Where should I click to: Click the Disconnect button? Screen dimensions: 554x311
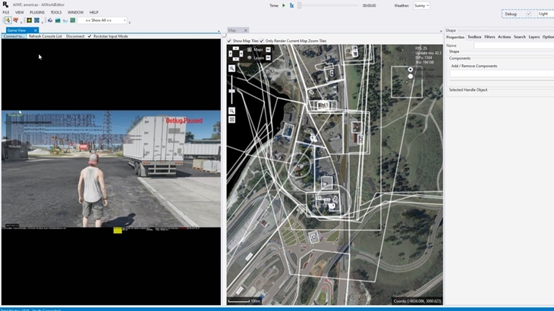tap(75, 36)
